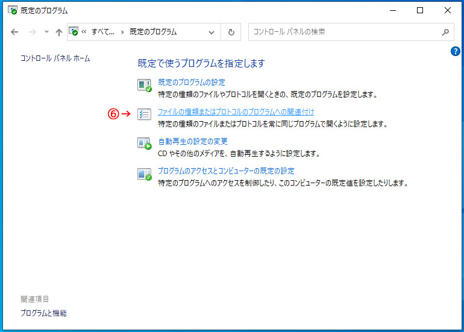This screenshot has height=332, width=464.
Task: Click the title bar window icon
Action: [x=13, y=10]
